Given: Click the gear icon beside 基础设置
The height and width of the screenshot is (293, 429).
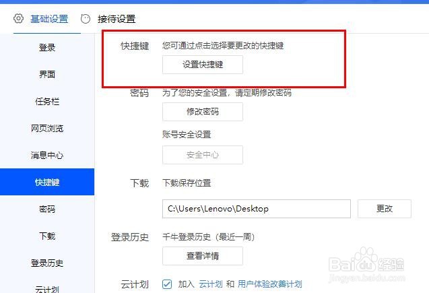Looking at the screenshot, I should click(x=18, y=19).
